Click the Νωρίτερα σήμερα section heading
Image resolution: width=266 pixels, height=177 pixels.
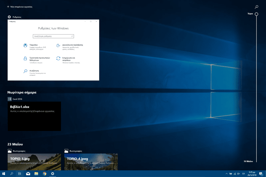pos(22,92)
